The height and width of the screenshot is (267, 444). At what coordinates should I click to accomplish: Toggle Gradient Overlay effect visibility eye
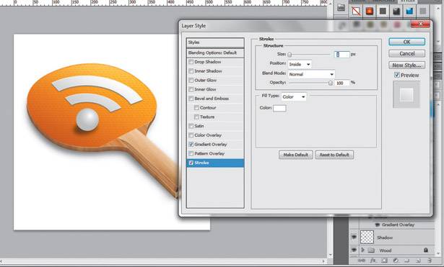(x=377, y=225)
